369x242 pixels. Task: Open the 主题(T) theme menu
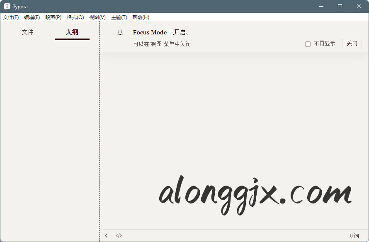pyautogui.click(x=119, y=17)
